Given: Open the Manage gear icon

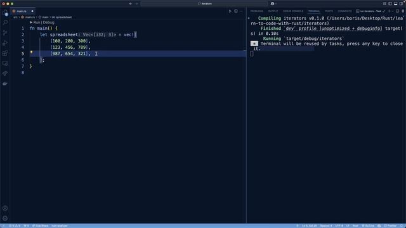Looking at the screenshot, I should 5,218.
